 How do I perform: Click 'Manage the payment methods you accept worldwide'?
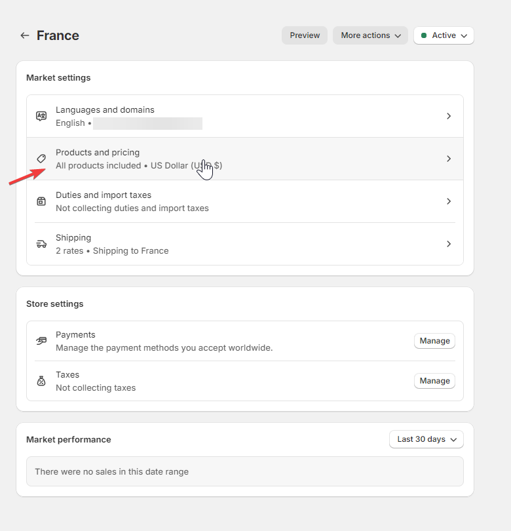(164, 348)
